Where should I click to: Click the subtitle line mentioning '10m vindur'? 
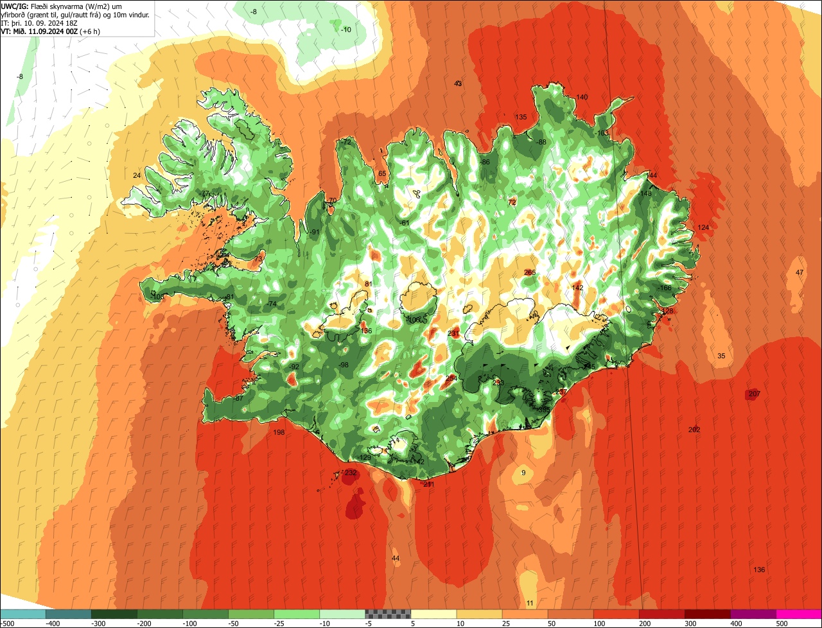(x=75, y=14)
